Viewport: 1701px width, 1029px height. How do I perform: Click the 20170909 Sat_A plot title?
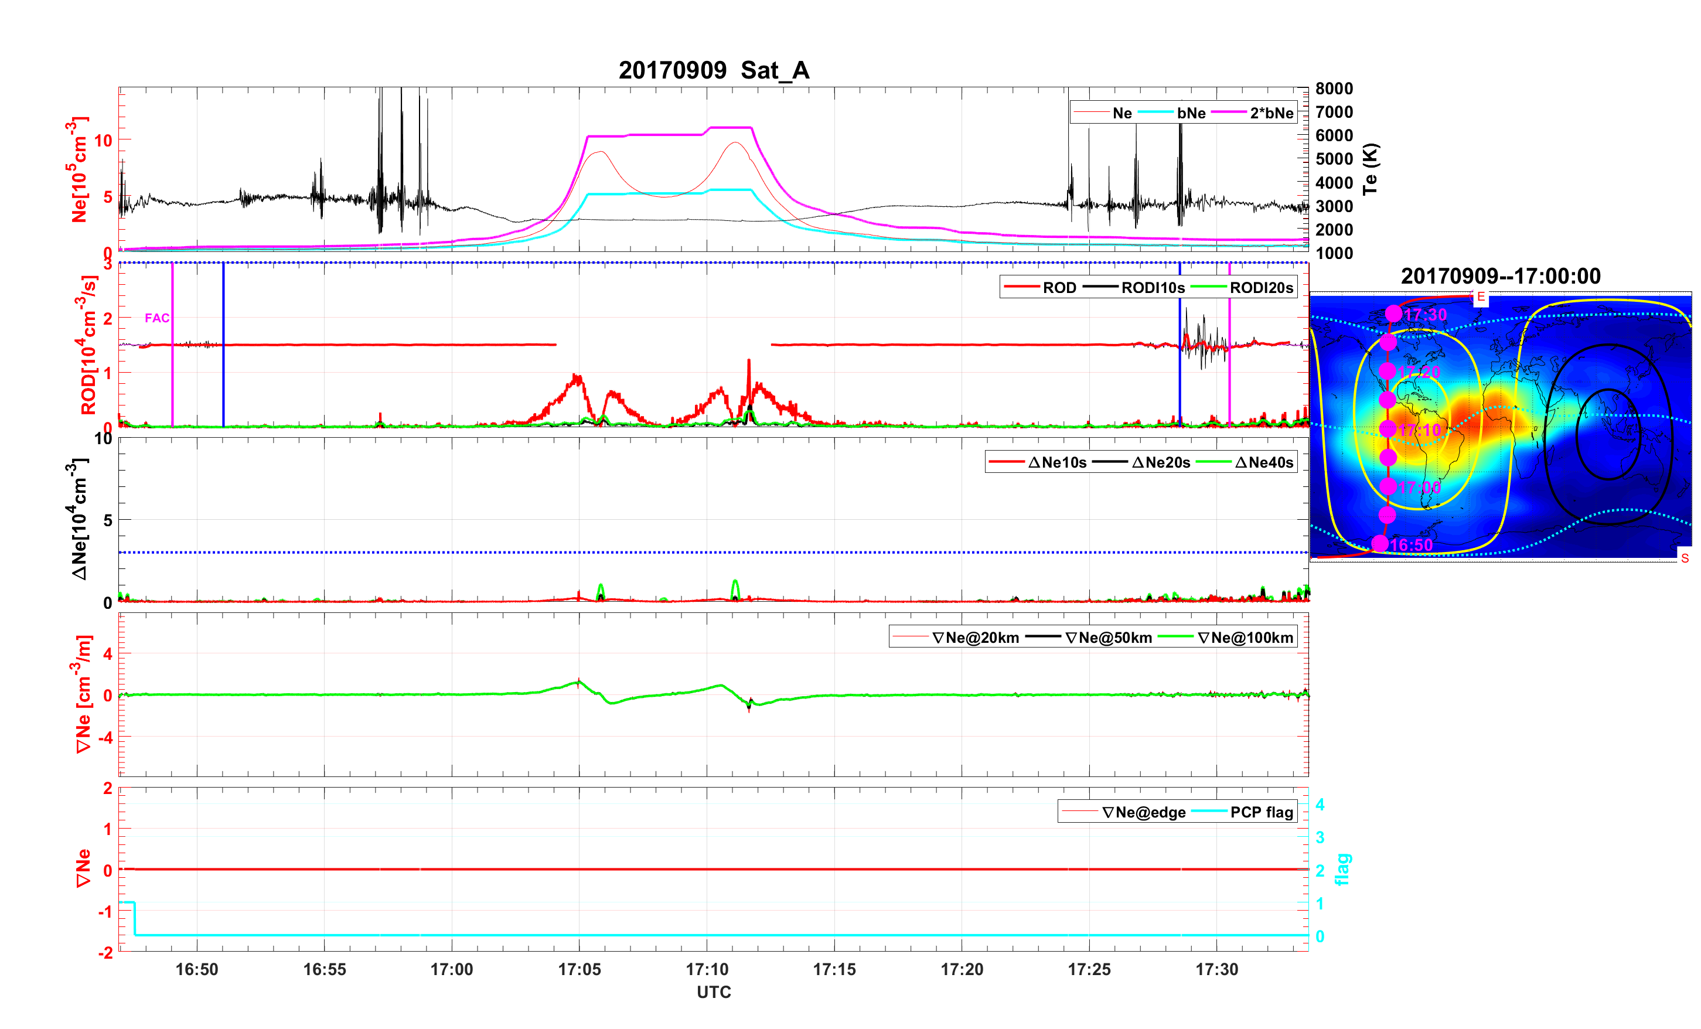[713, 70]
